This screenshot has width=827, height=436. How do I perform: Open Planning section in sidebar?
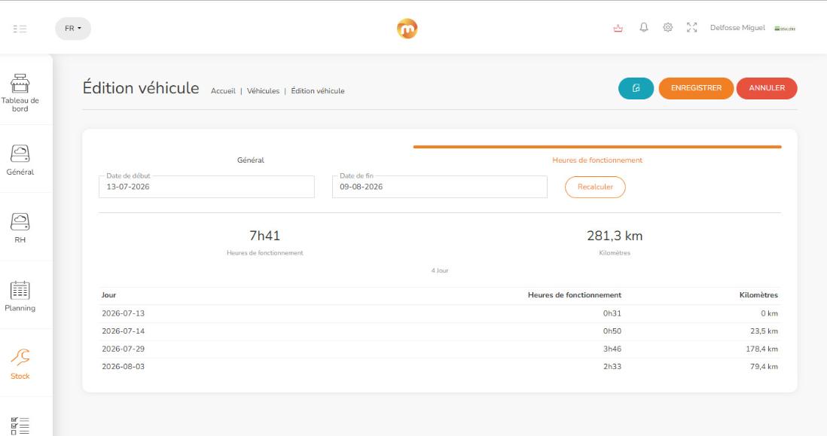[x=20, y=296]
